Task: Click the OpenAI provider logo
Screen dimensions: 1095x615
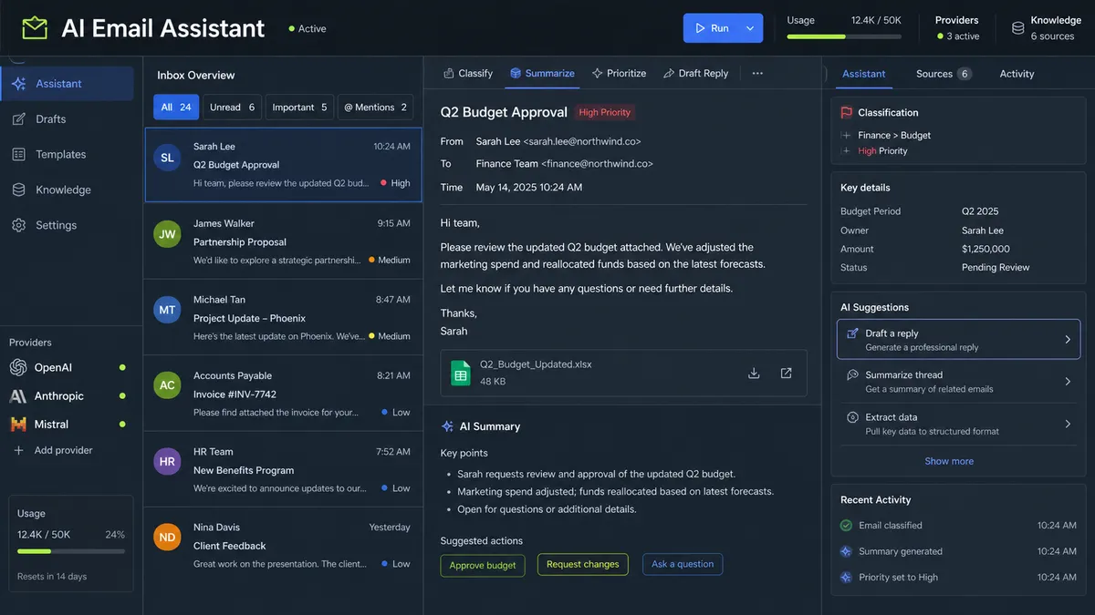Action: point(18,367)
